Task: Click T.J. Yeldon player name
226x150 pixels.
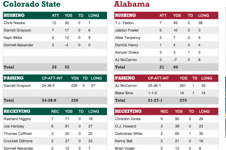Action: tap(124, 23)
